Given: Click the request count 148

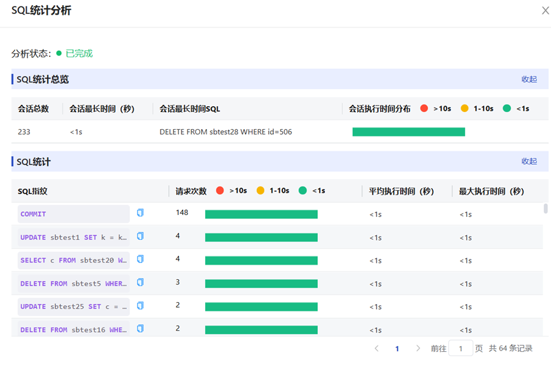Looking at the screenshot, I should [x=182, y=212].
